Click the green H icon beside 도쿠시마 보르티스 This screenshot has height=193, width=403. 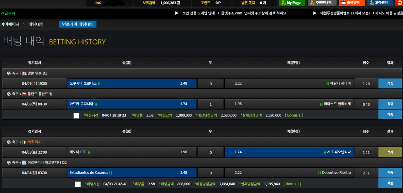[99, 84]
